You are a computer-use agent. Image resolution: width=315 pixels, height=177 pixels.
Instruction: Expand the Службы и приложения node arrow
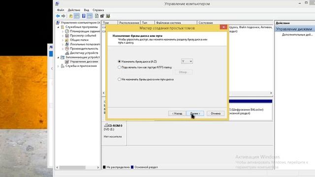click(58, 66)
